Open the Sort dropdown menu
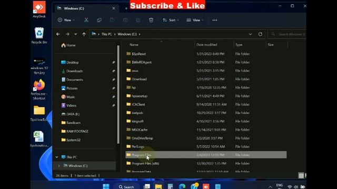 pyautogui.click(x=171, y=20)
